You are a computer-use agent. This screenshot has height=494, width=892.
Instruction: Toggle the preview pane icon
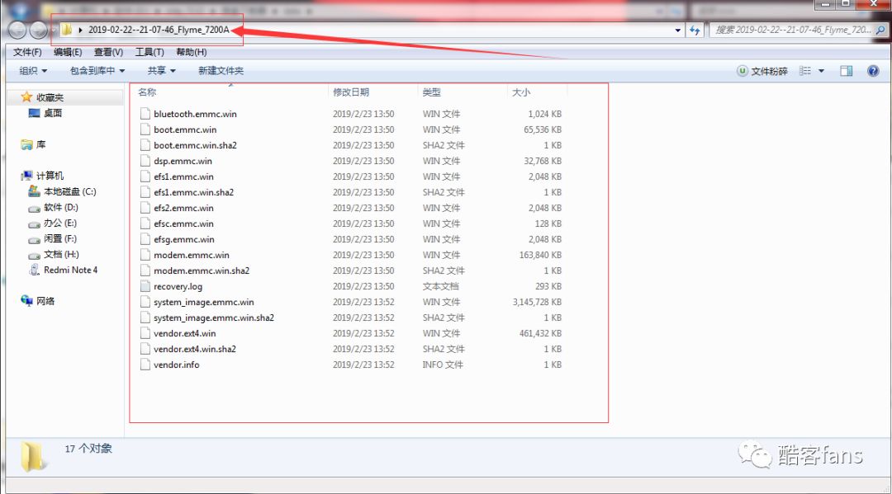846,71
